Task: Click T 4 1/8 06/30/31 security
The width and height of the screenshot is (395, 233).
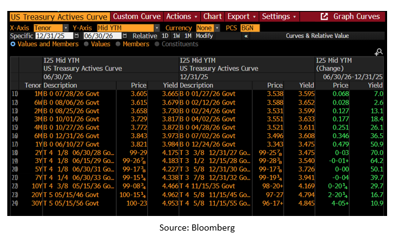Action: pos(79,169)
